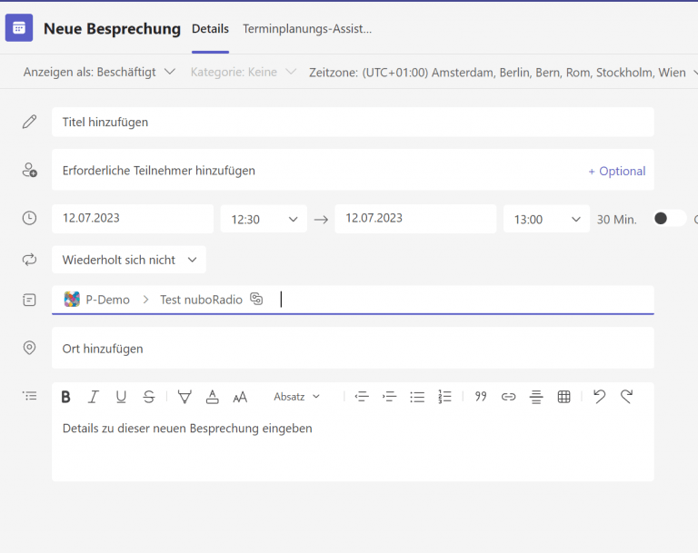Image resolution: width=698 pixels, height=553 pixels.
Task: Insert a table
Action: [564, 397]
